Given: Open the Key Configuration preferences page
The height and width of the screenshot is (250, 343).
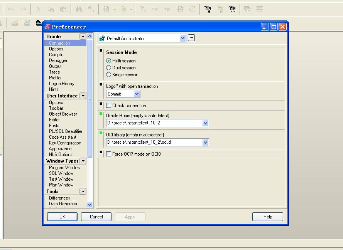Looking at the screenshot, I should [x=65, y=143].
